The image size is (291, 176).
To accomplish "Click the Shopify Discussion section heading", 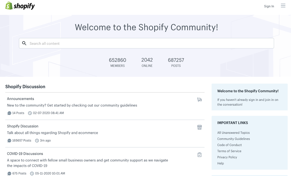I will coord(25,86).
